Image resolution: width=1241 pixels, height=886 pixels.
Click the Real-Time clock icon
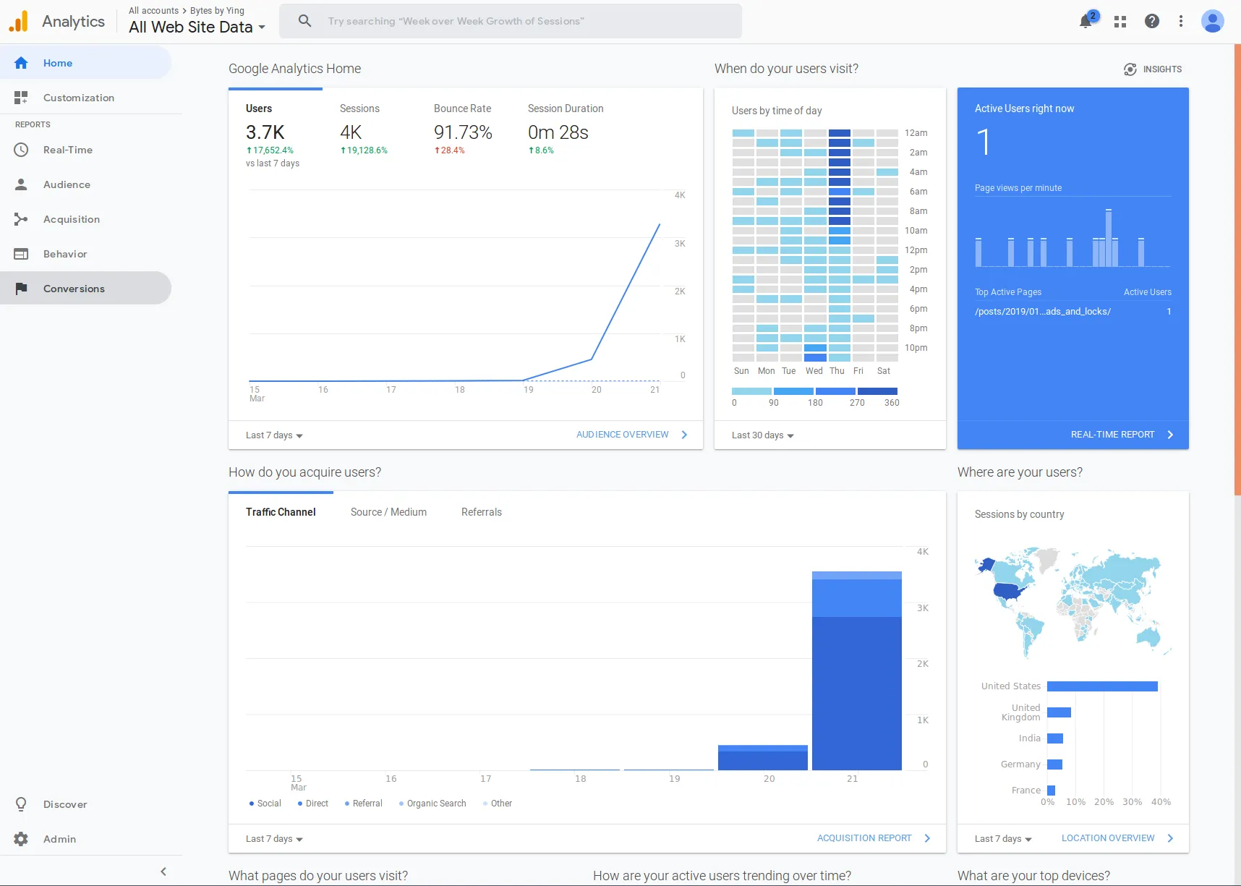[21, 150]
